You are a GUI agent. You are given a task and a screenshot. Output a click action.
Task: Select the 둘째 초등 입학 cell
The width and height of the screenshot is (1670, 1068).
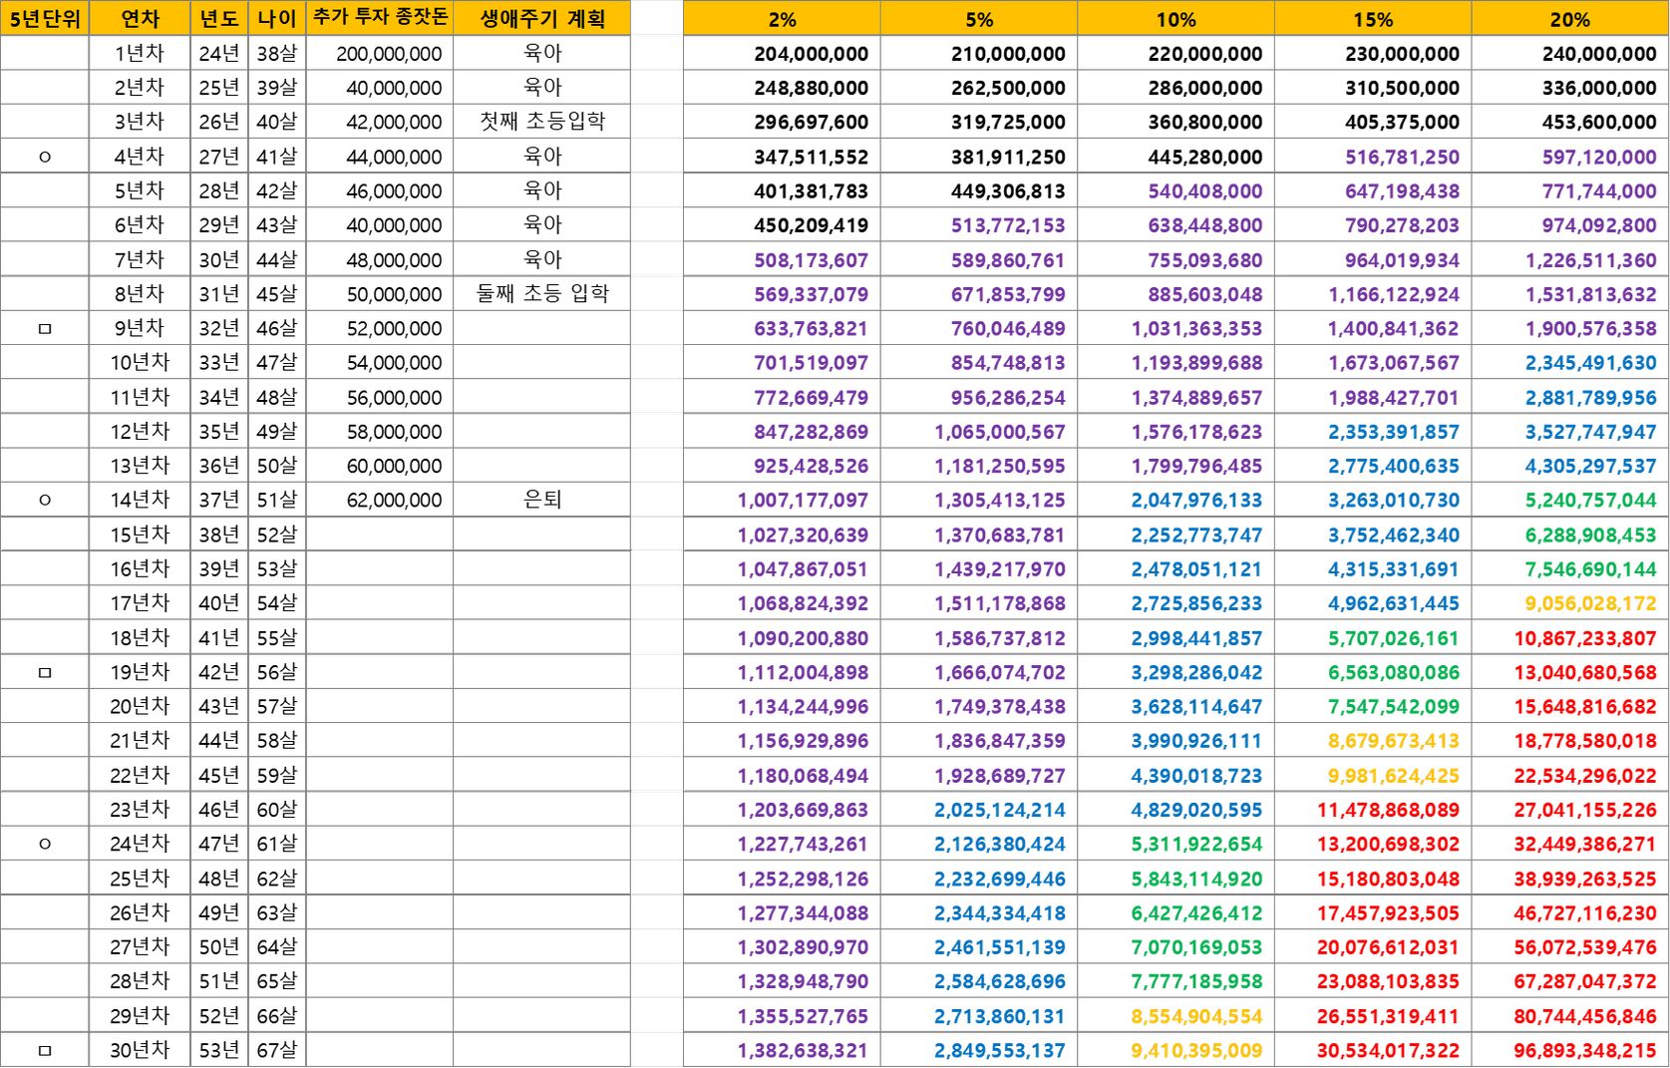(542, 294)
